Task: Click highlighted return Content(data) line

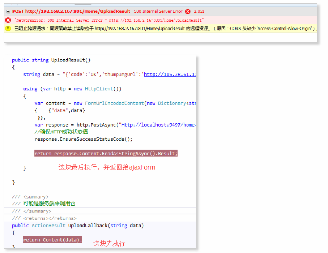Action: 53,239
